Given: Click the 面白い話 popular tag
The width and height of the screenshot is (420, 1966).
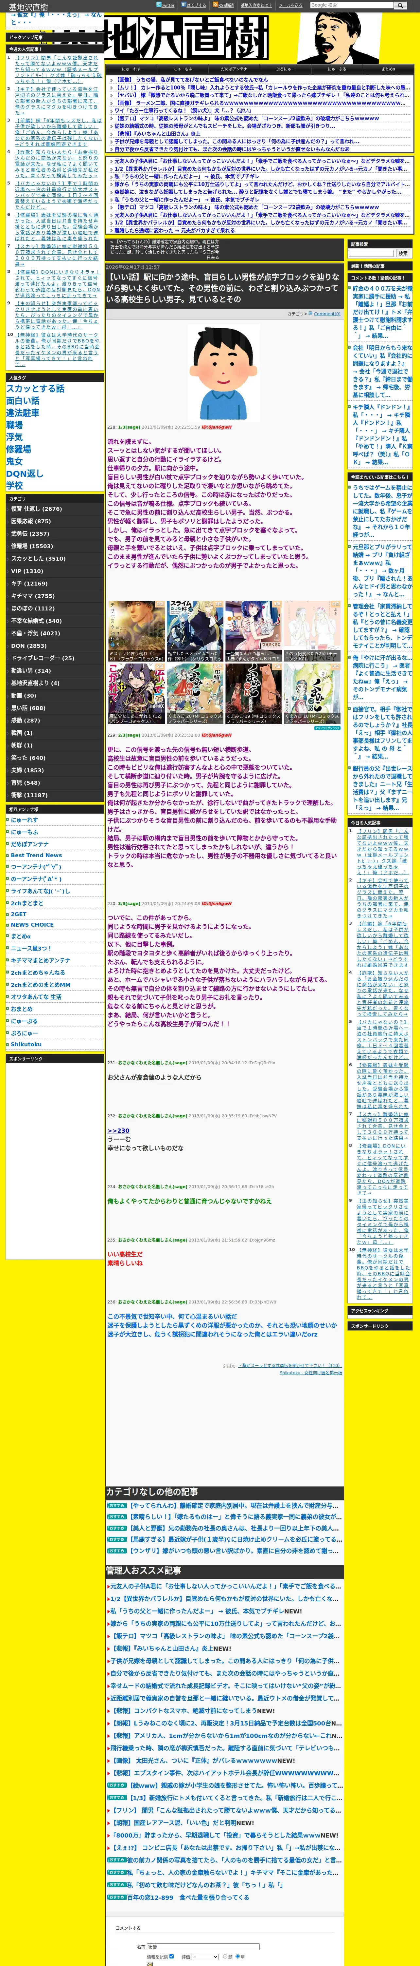Looking at the screenshot, I should click(x=23, y=401).
